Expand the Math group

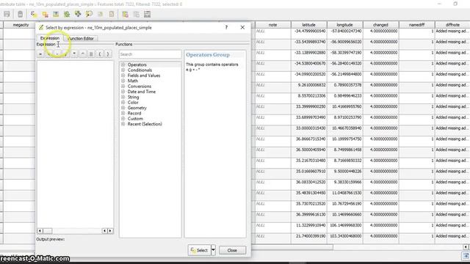pyautogui.click(x=123, y=81)
